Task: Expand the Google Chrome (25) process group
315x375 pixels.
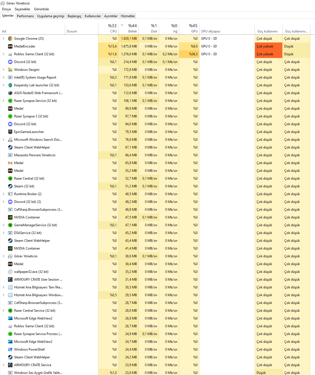Action: click(x=3, y=39)
